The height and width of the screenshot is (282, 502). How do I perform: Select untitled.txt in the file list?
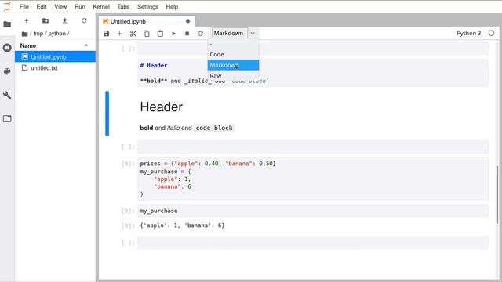55,68
